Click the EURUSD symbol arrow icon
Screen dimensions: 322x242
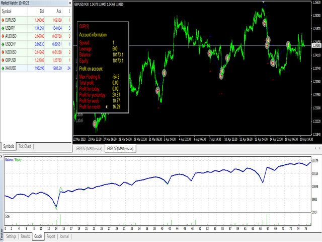pos(3,20)
